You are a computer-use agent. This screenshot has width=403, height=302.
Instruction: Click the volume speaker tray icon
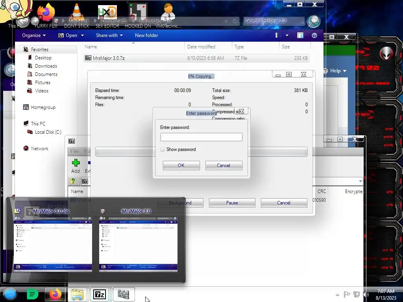coord(366,294)
